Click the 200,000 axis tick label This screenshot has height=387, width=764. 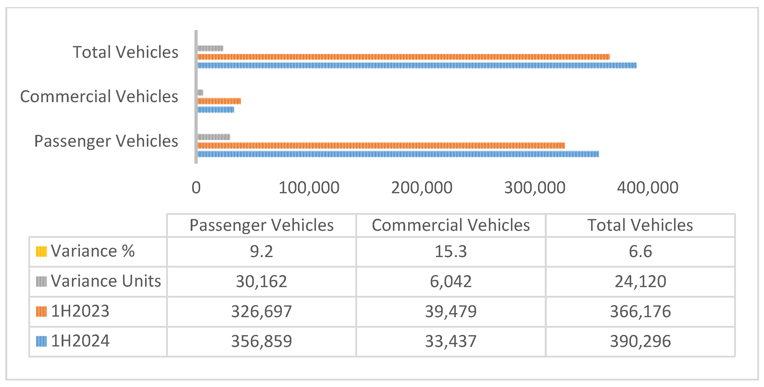(x=422, y=187)
